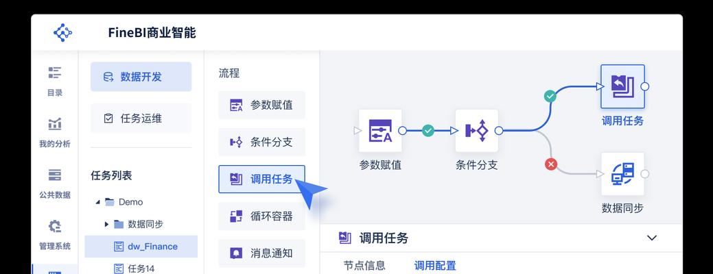Viewport: 713px width, 274px height.
Task: Open the 目录 sidebar section
Action: 55,82
